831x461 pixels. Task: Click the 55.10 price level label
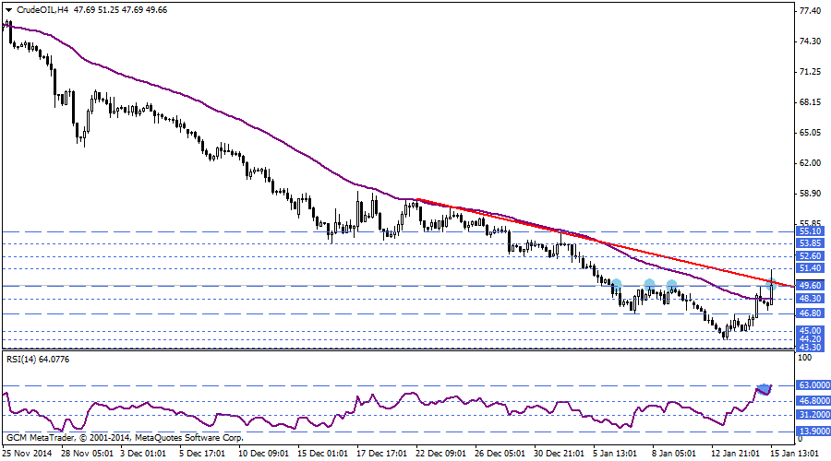point(810,231)
